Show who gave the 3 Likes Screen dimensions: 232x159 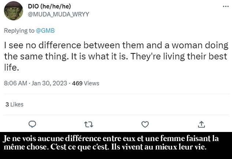(x=15, y=105)
